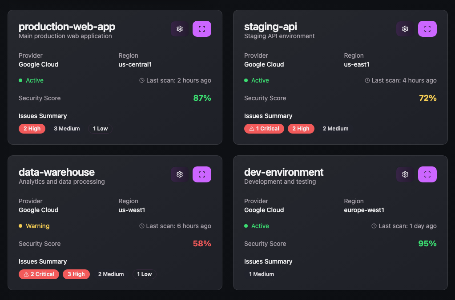Click the 87% security score on production-web-app
455x300 pixels.
202,98
